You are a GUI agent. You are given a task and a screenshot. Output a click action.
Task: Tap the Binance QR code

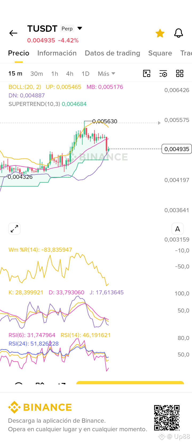[167, 418]
